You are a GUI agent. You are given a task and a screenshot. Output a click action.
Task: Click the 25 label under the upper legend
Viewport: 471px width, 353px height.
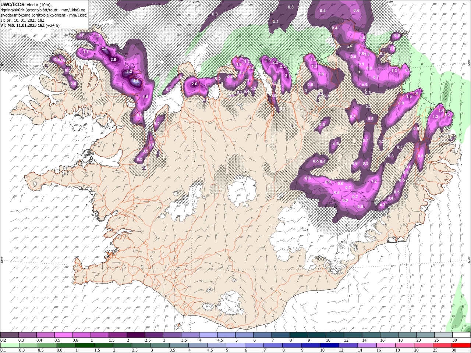(x=437, y=340)
